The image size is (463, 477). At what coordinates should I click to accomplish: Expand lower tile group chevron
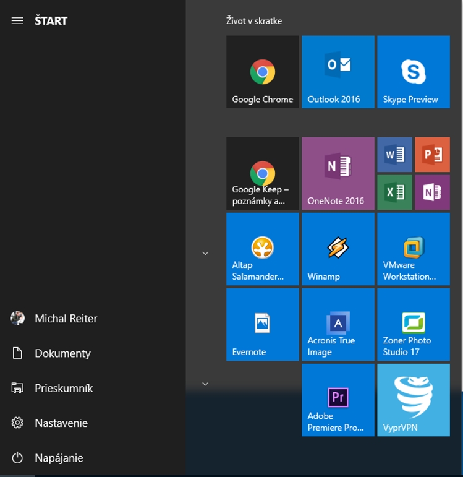[x=205, y=384]
